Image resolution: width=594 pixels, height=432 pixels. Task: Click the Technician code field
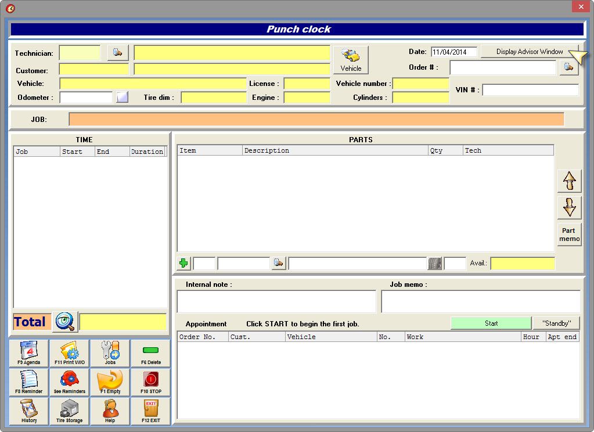tap(80, 53)
